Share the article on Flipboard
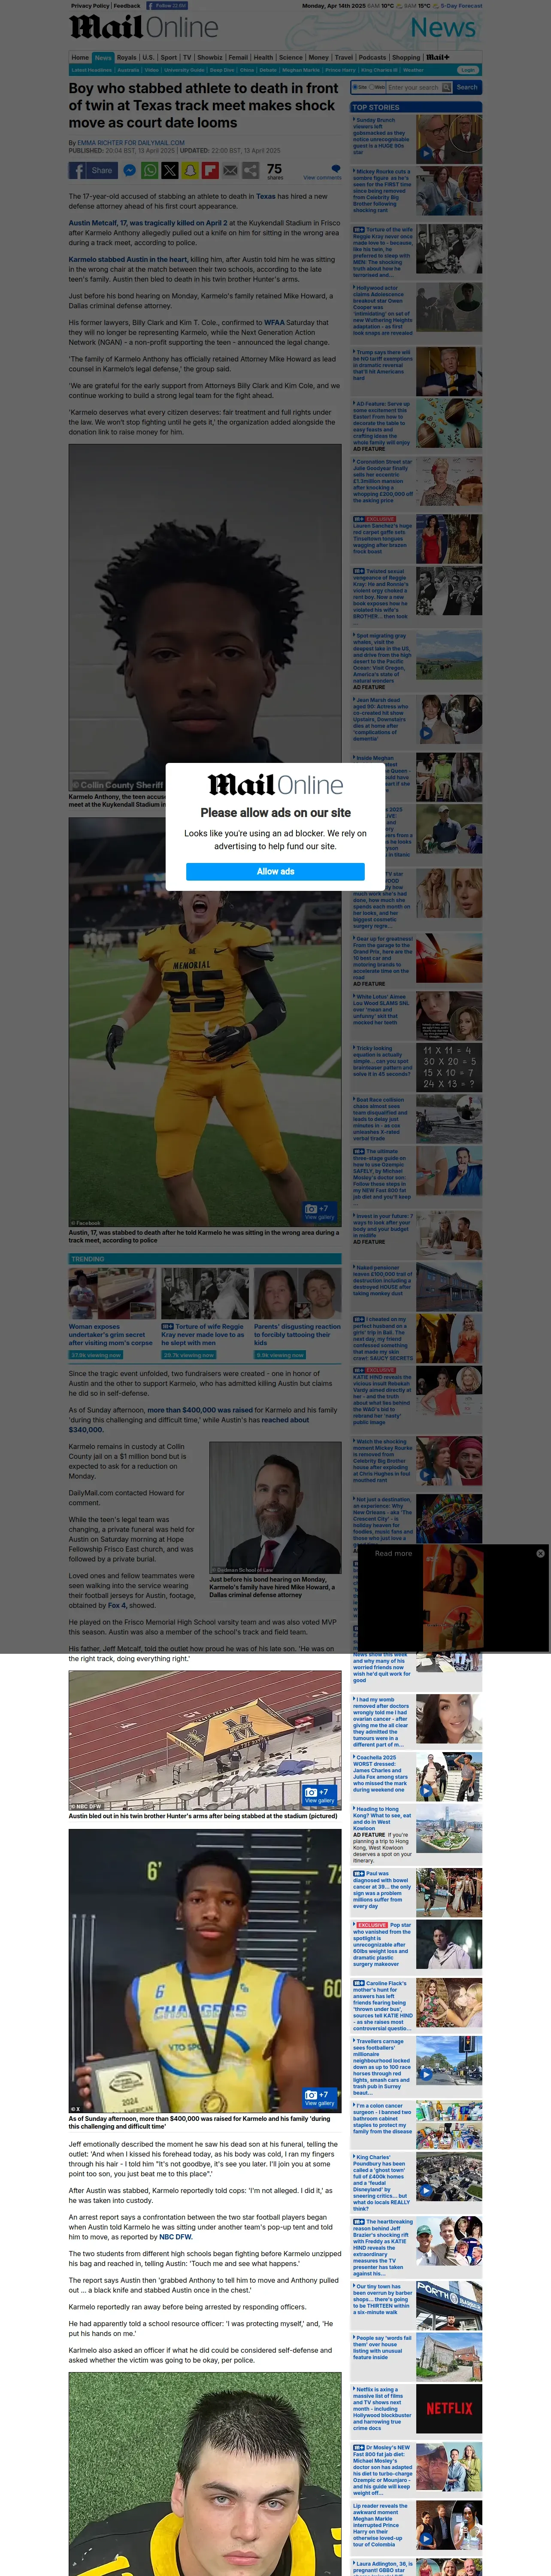This screenshot has height=2576, width=551. click(210, 171)
